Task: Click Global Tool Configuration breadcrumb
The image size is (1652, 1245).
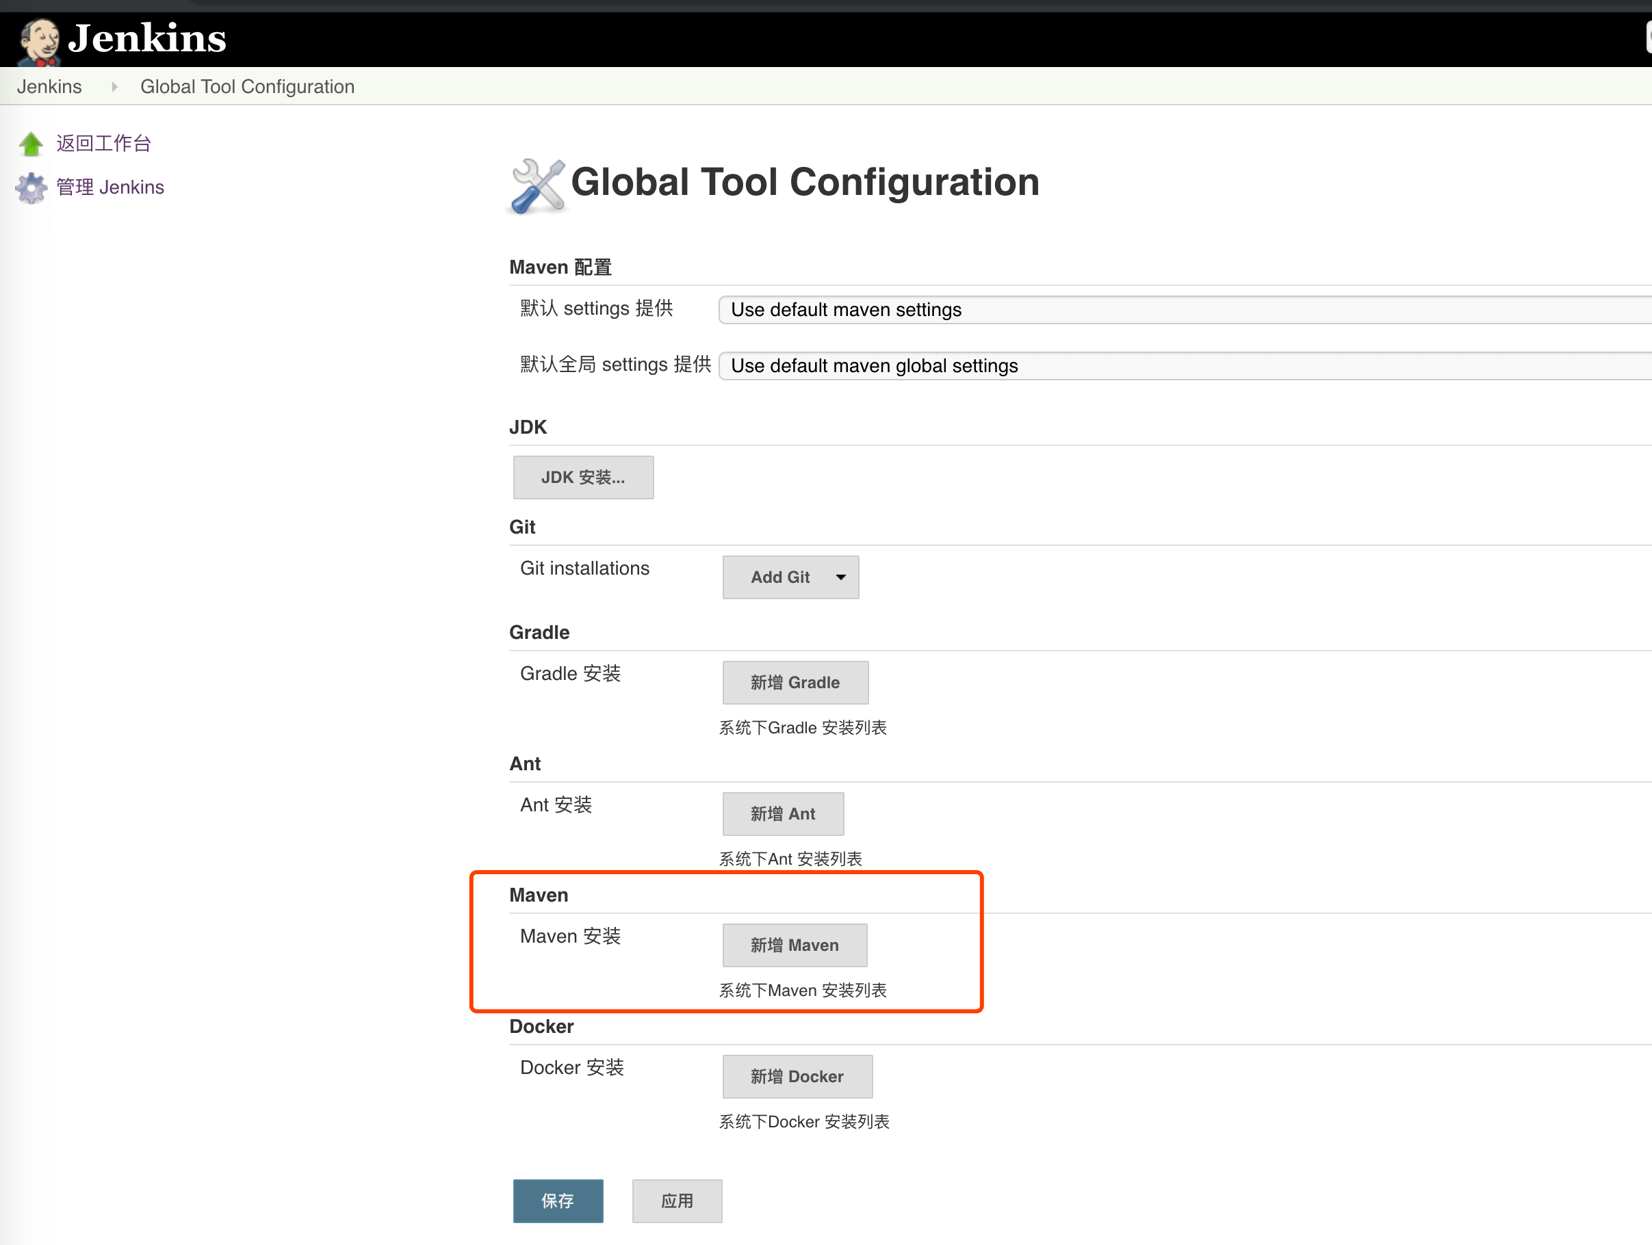Action: [247, 87]
